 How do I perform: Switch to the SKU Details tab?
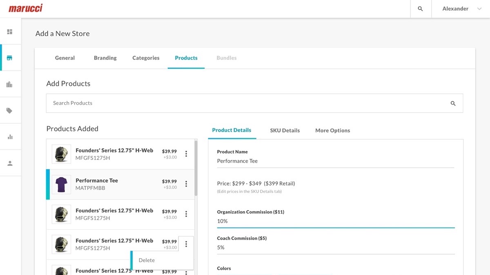pyautogui.click(x=285, y=130)
